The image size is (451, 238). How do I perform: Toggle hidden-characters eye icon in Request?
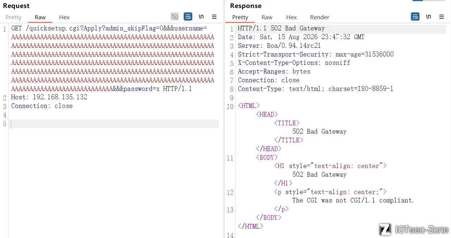175,17
